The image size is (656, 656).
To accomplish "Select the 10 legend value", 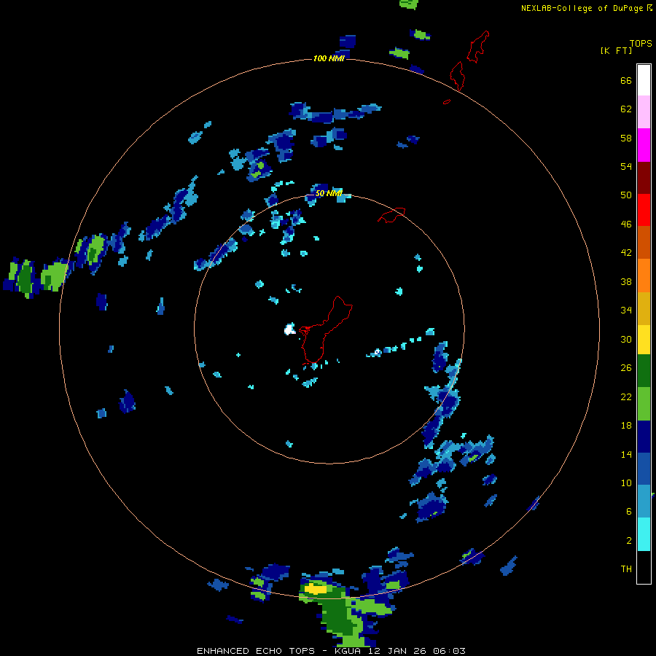I will click(626, 483).
